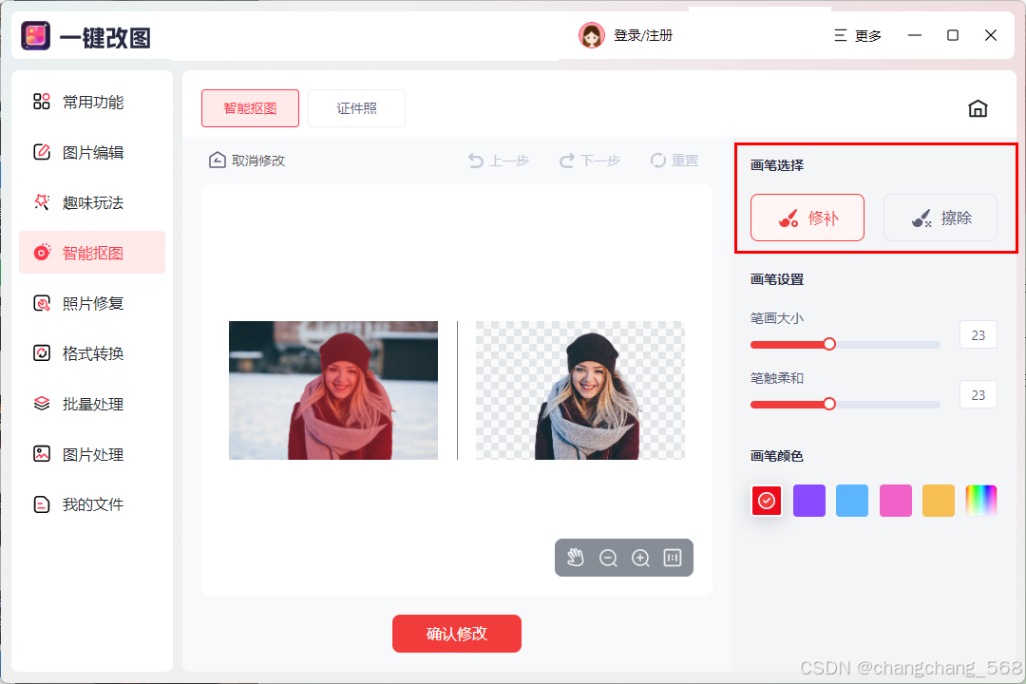Activate the hand pan tool
This screenshot has height=684, width=1026.
(575, 558)
